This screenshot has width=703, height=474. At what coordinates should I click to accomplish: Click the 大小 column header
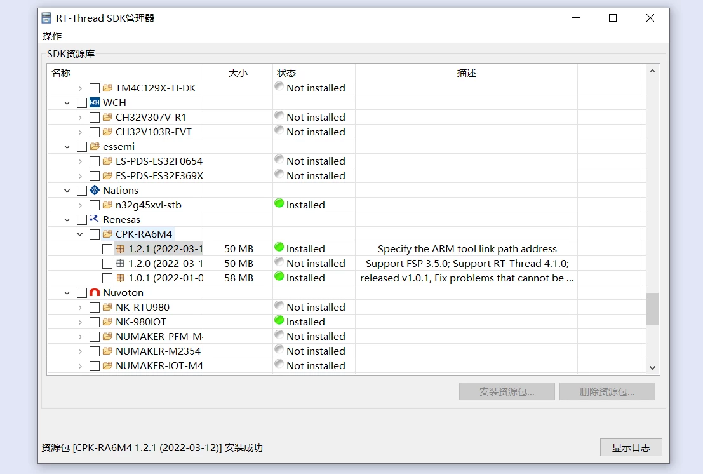(238, 72)
